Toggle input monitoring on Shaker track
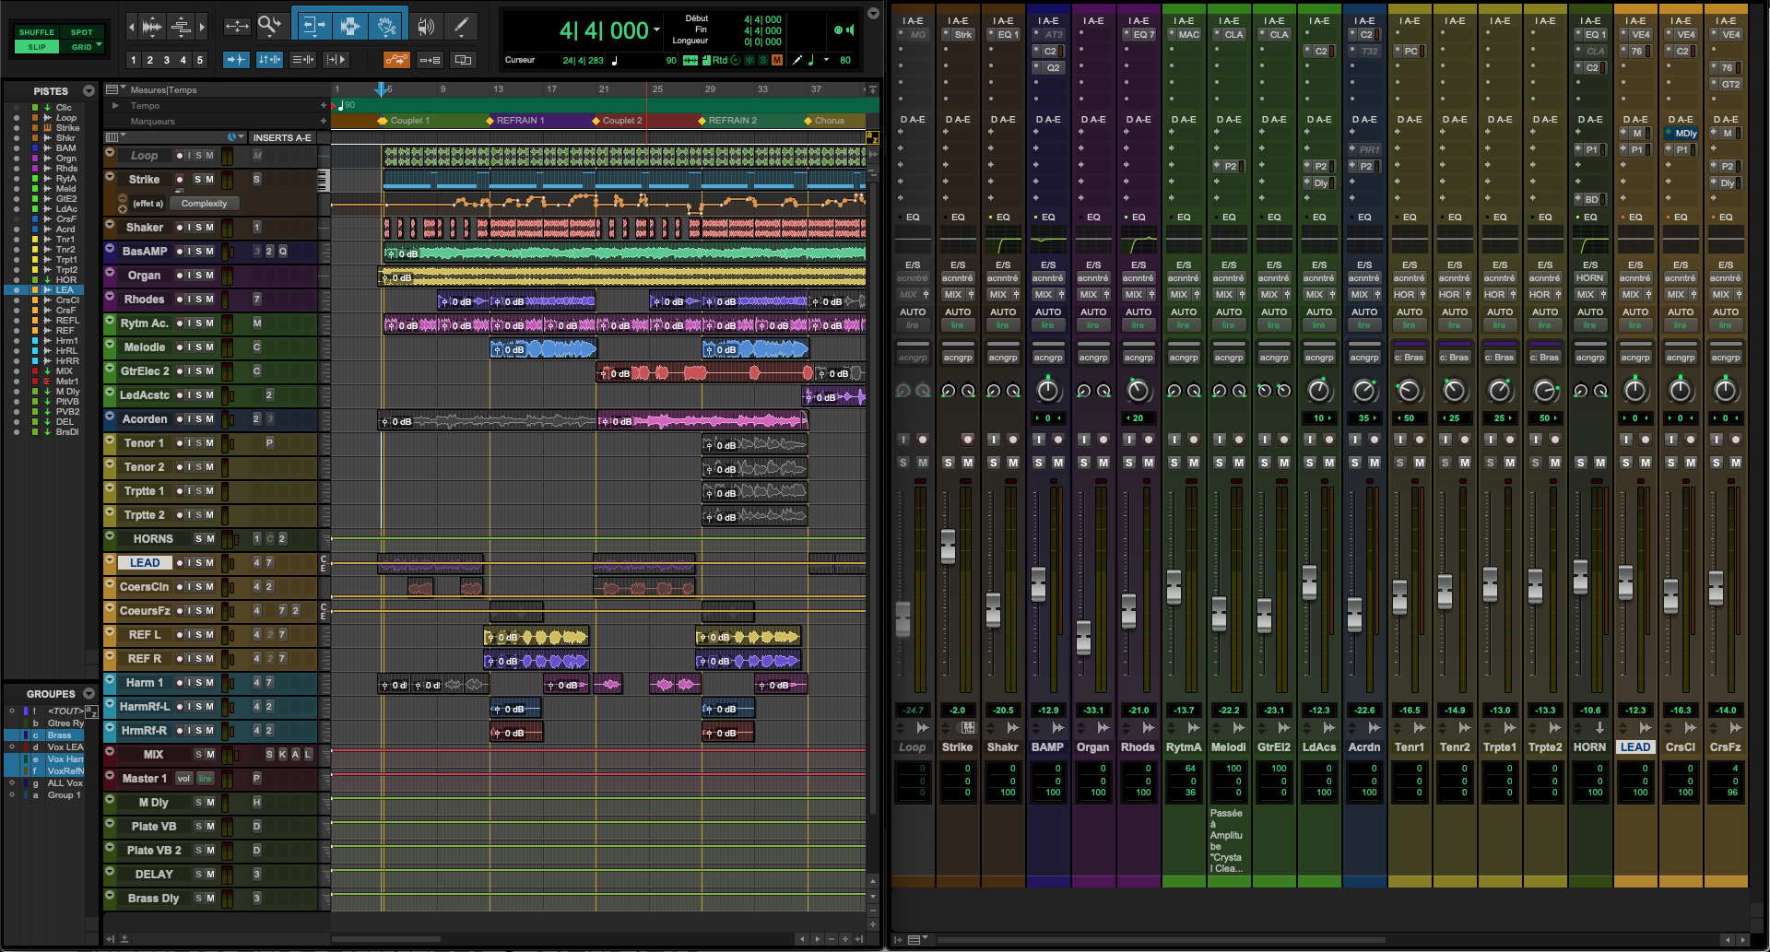This screenshot has width=1770, height=952. pyautogui.click(x=189, y=228)
